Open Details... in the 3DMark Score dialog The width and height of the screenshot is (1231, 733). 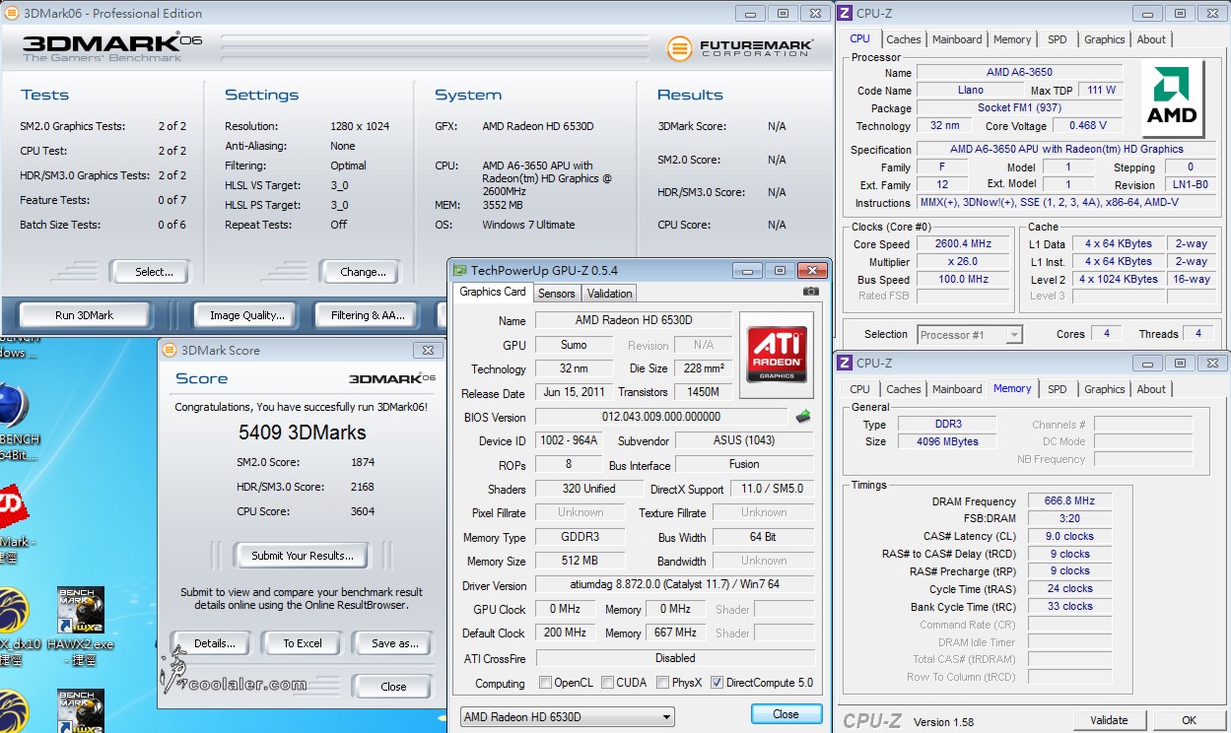(214, 643)
